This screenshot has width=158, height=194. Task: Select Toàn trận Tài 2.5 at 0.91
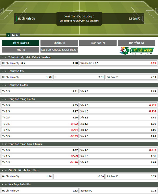pos(40,91)
